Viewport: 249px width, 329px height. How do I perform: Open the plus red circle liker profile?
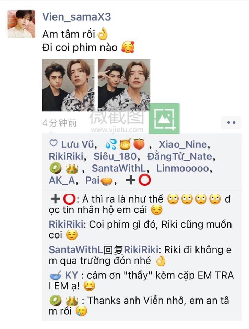[x=138, y=180]
